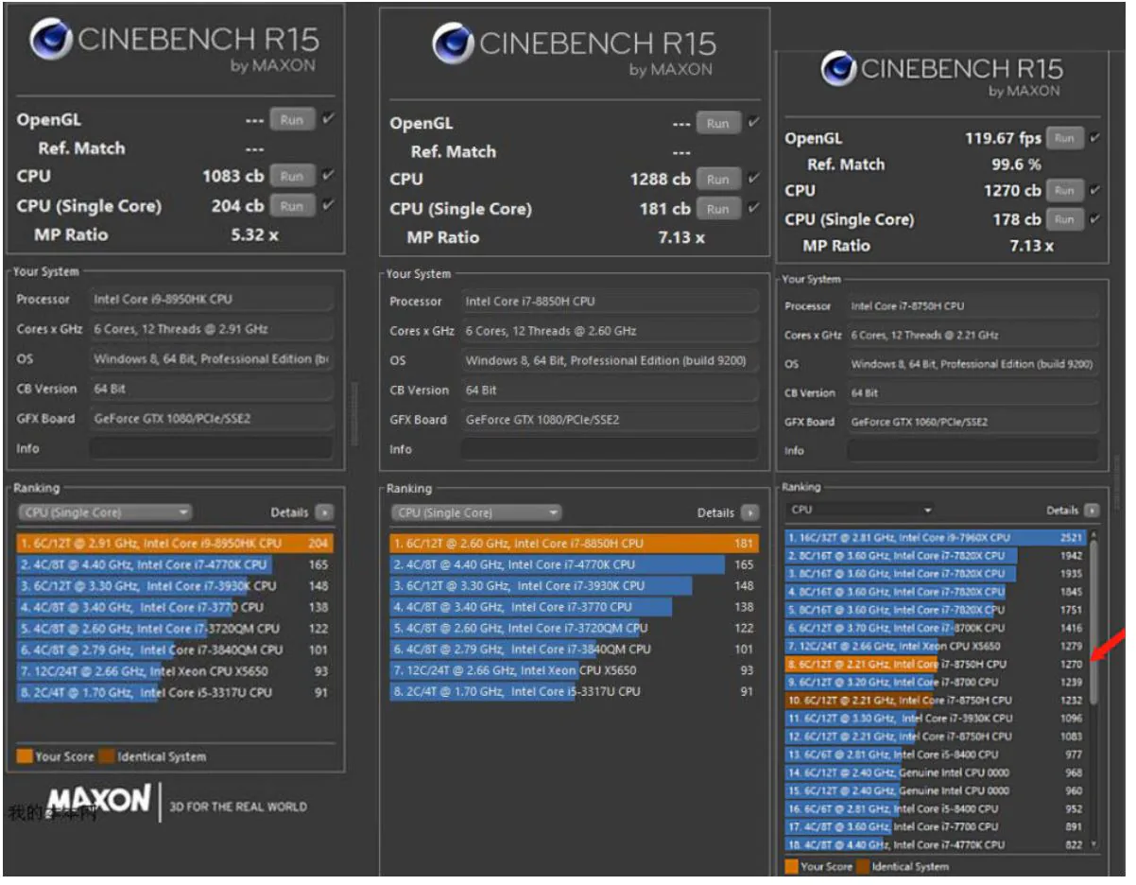Run the OpenGL test showing 119.67 fps

1065,138
